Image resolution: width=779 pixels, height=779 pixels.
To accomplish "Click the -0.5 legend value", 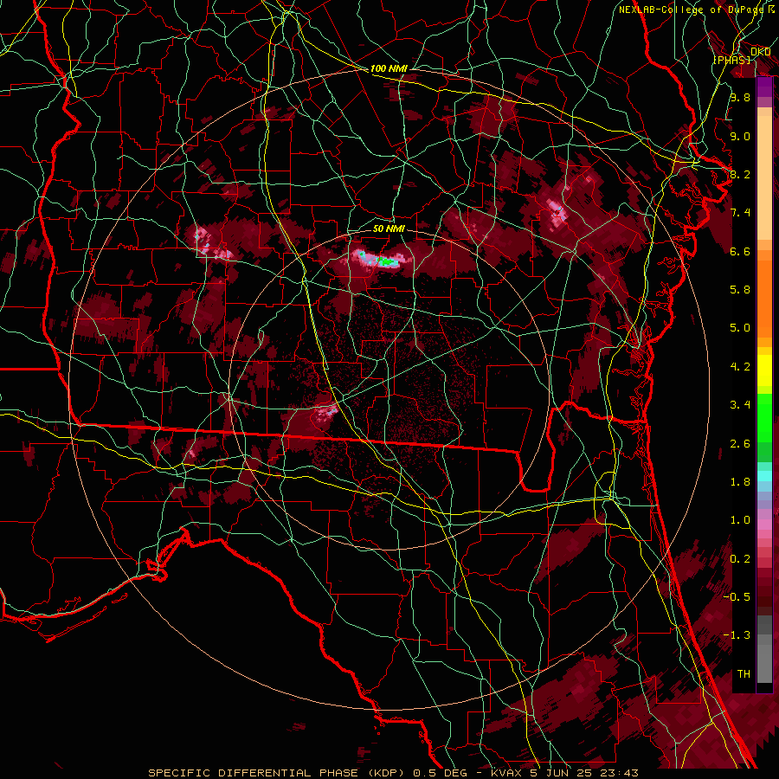I will coord(737,596).
